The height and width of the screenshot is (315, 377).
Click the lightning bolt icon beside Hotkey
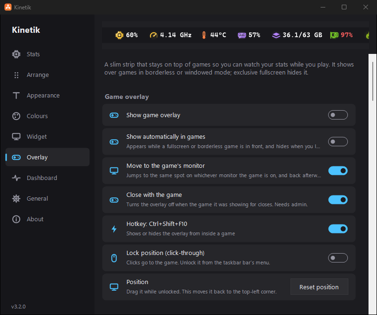pyautogui.click(x=114, y=229)
